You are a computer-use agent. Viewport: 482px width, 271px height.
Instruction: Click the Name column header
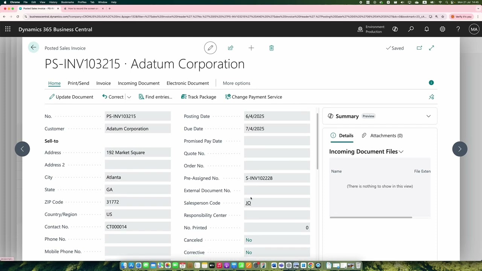[336, 171]
